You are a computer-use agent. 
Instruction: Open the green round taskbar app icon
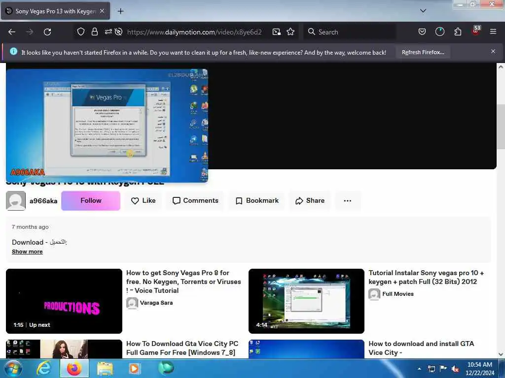click(x=166, y=368)
